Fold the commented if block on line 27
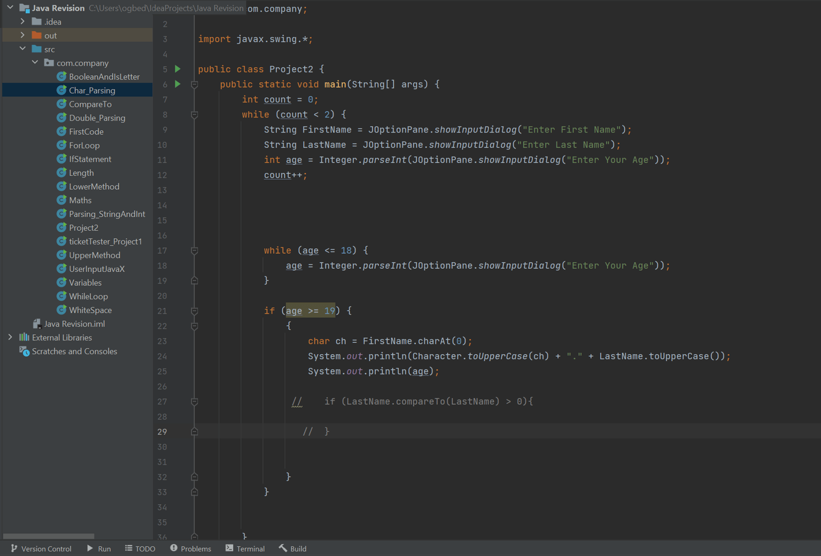The width and height of the screenshot is (821, 556). [x=195, y=402]
